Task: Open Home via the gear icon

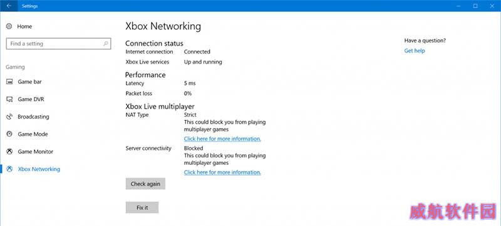Action: (x=9, y=26)
